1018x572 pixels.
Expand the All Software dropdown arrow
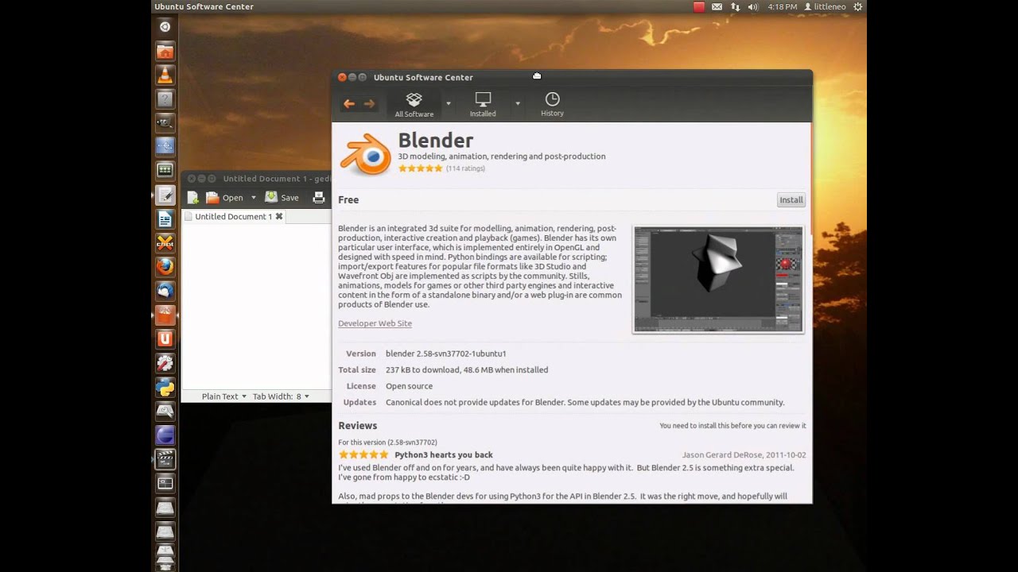(x=449, y=103)
